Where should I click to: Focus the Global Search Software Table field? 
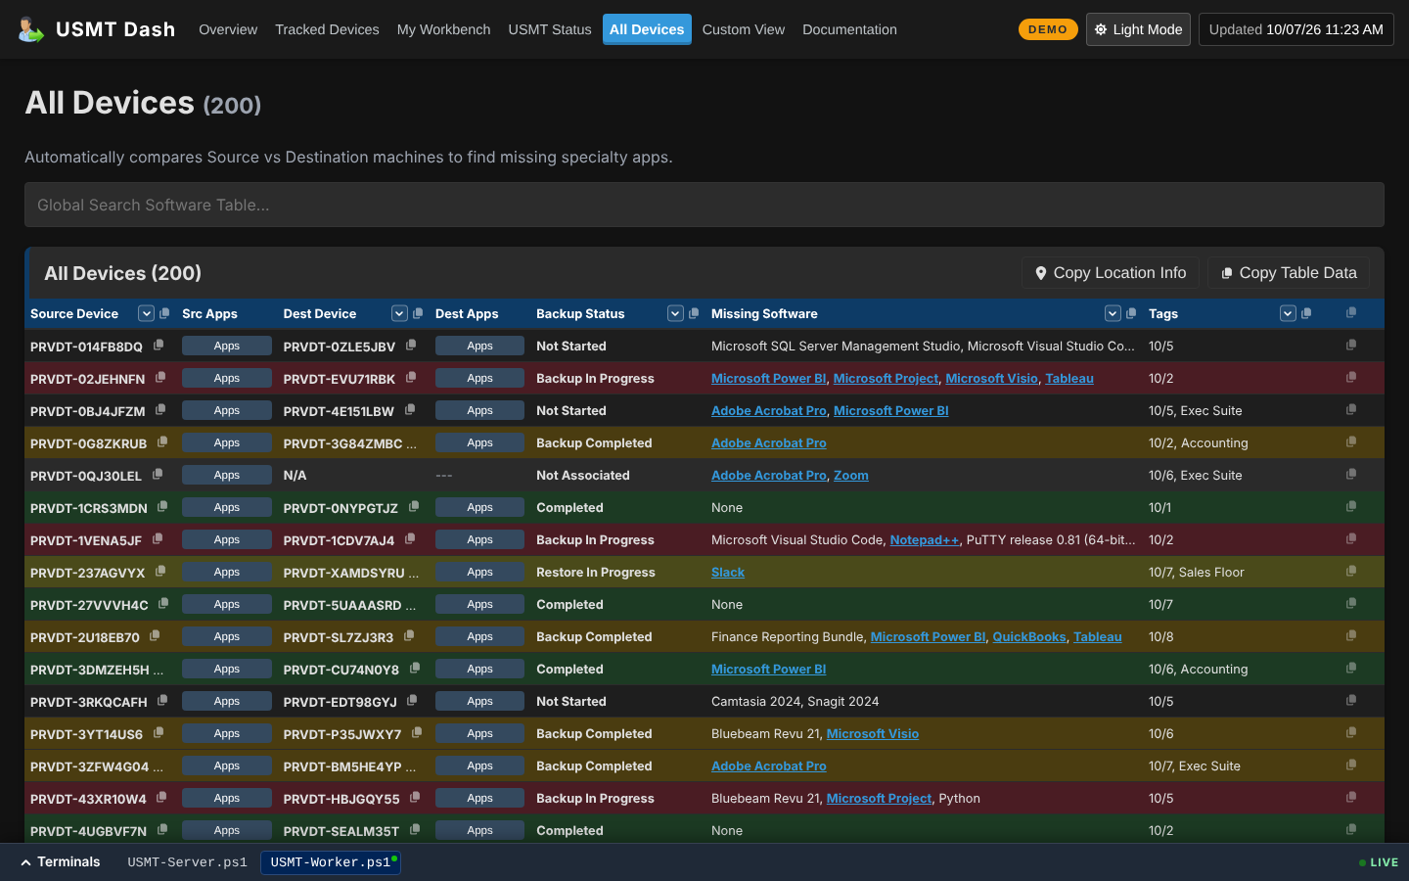(x=704, y=205)
